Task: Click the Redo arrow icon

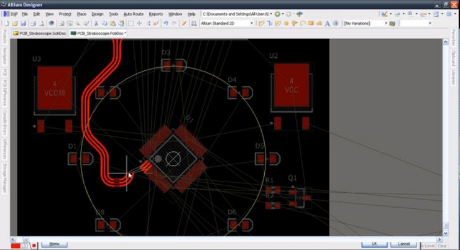Action: tap(174, 23)
